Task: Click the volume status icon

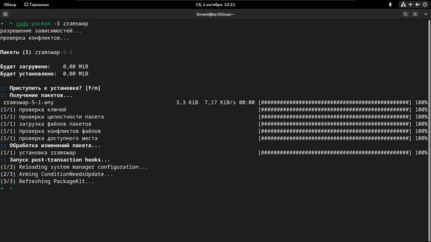Action: pos(418,5)
